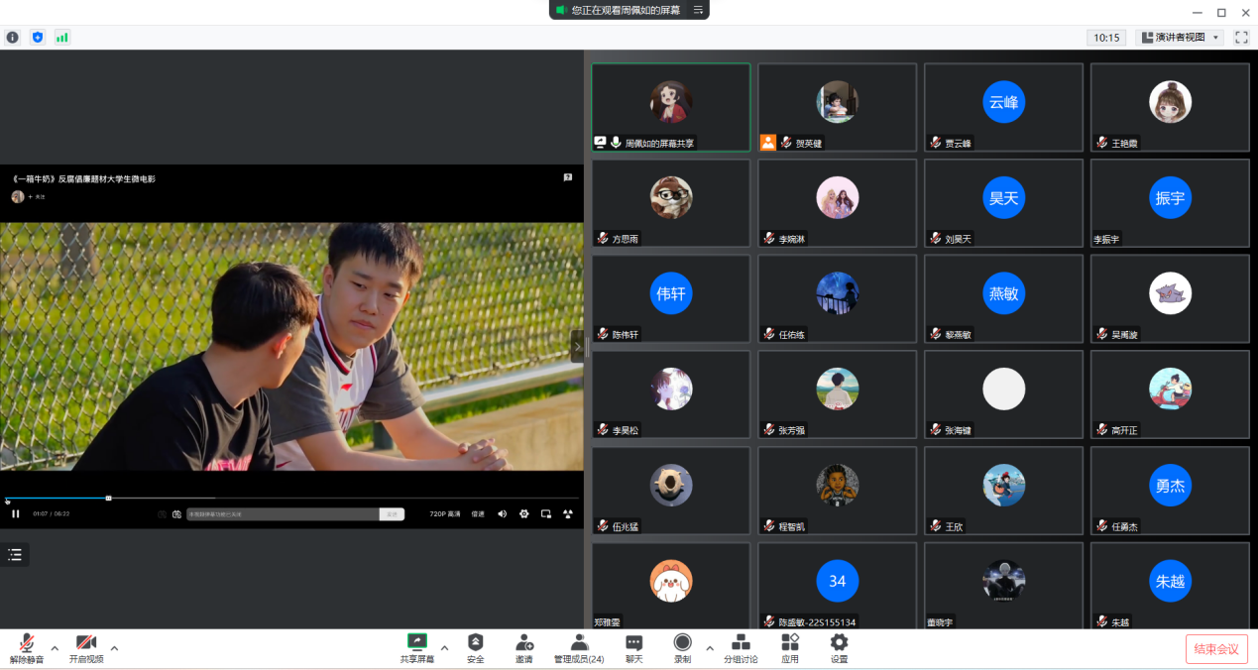Check the green network signal icon
The image size is (1258, 670).
62,38
